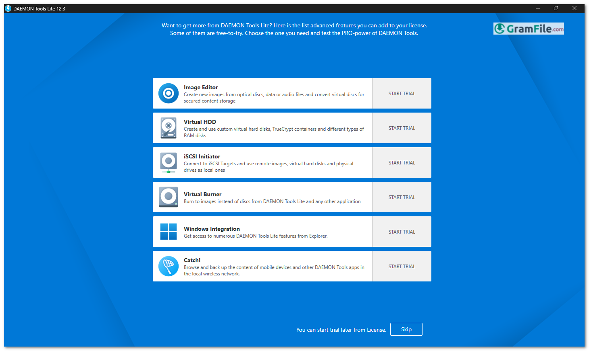Start trial for Virtual Burner
The image size is (589, 351).
pos(402,197)
